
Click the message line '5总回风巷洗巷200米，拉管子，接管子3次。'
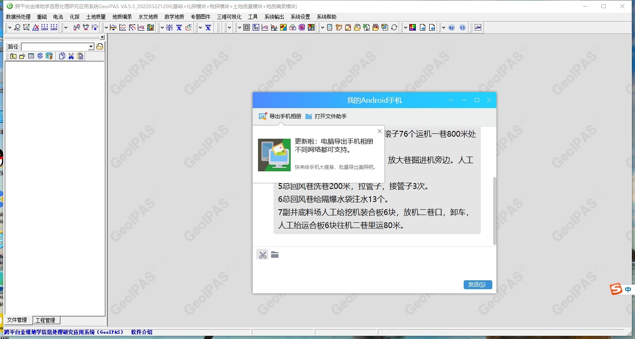point(354,186)
